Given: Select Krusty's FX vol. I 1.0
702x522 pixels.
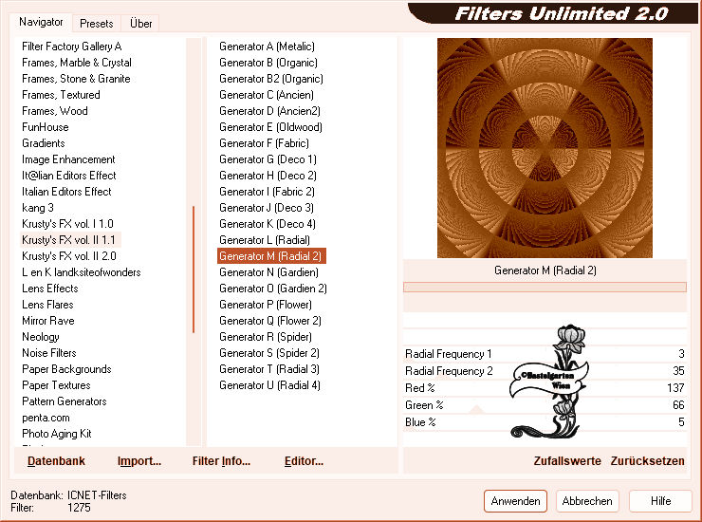Looking at the screenshot, I should [x=67, y=224].
